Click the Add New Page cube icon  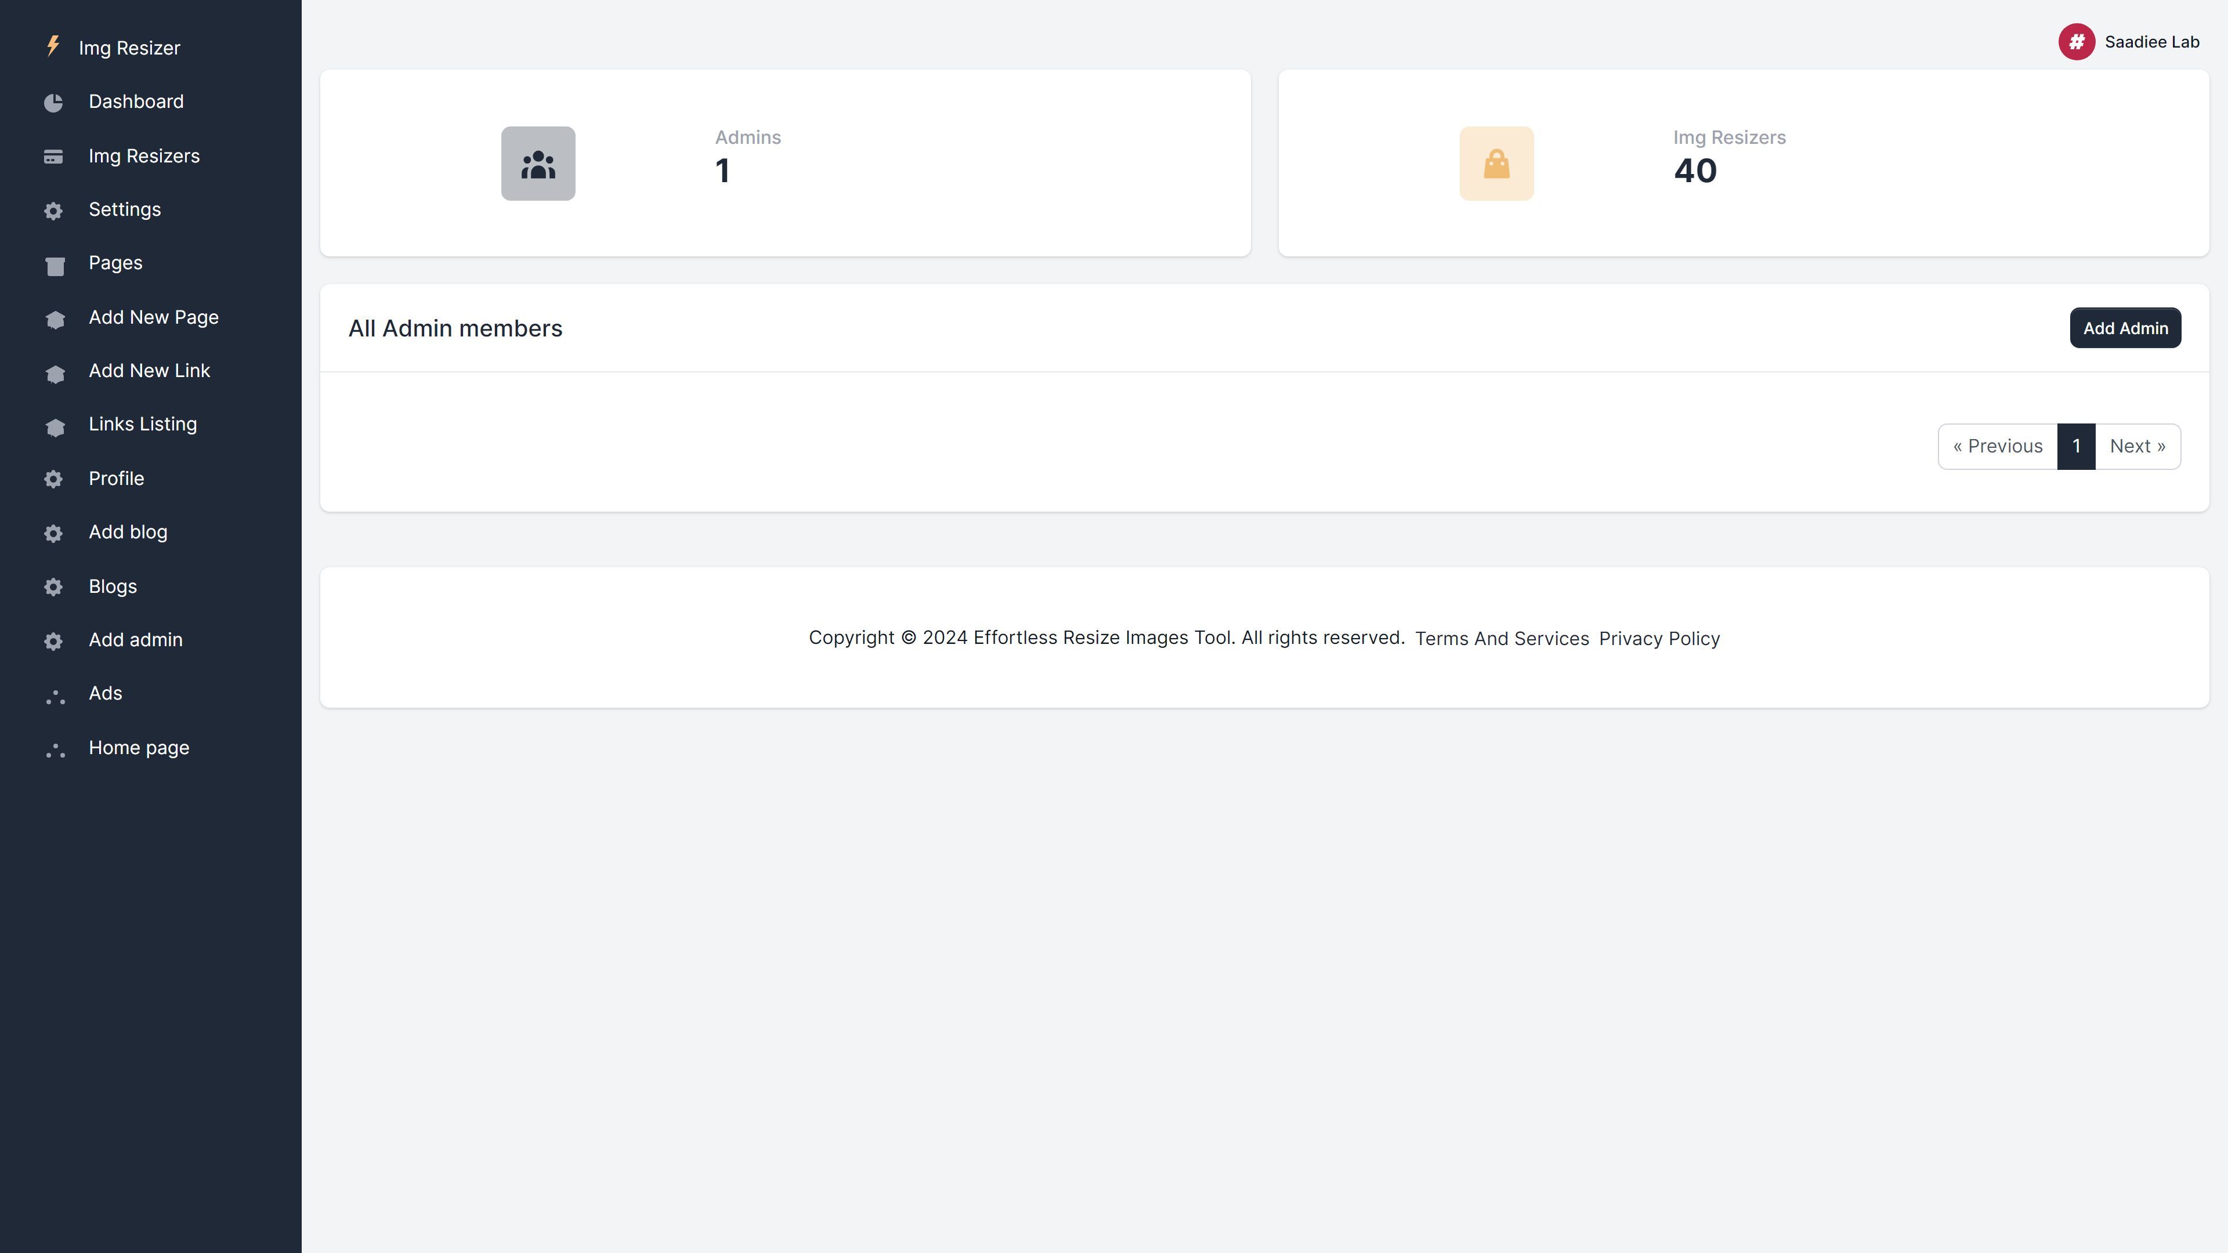pos(55,319)
